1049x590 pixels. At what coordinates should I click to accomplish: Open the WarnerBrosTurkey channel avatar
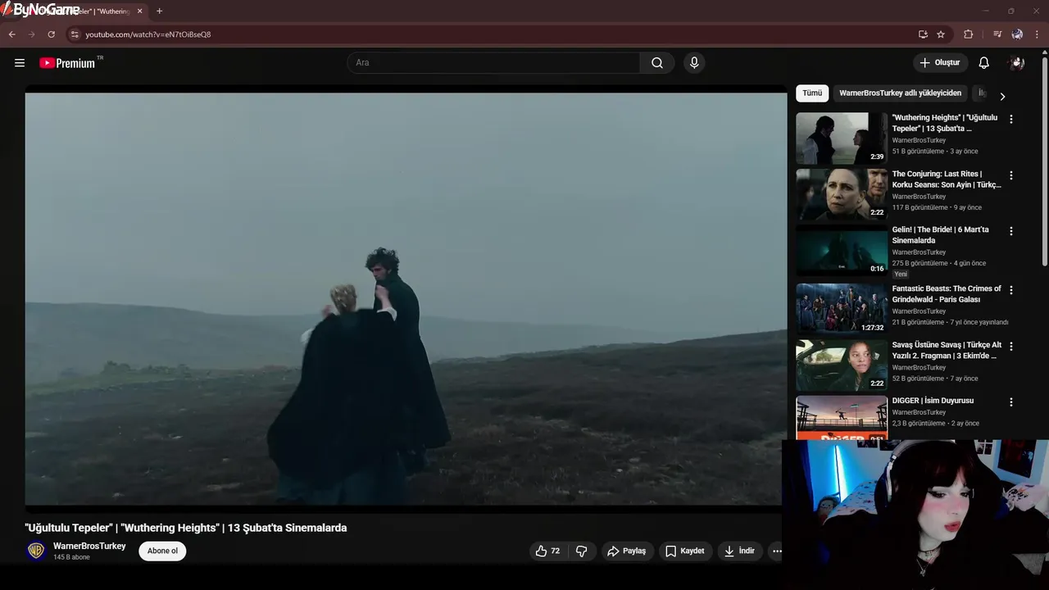[36, 551]
